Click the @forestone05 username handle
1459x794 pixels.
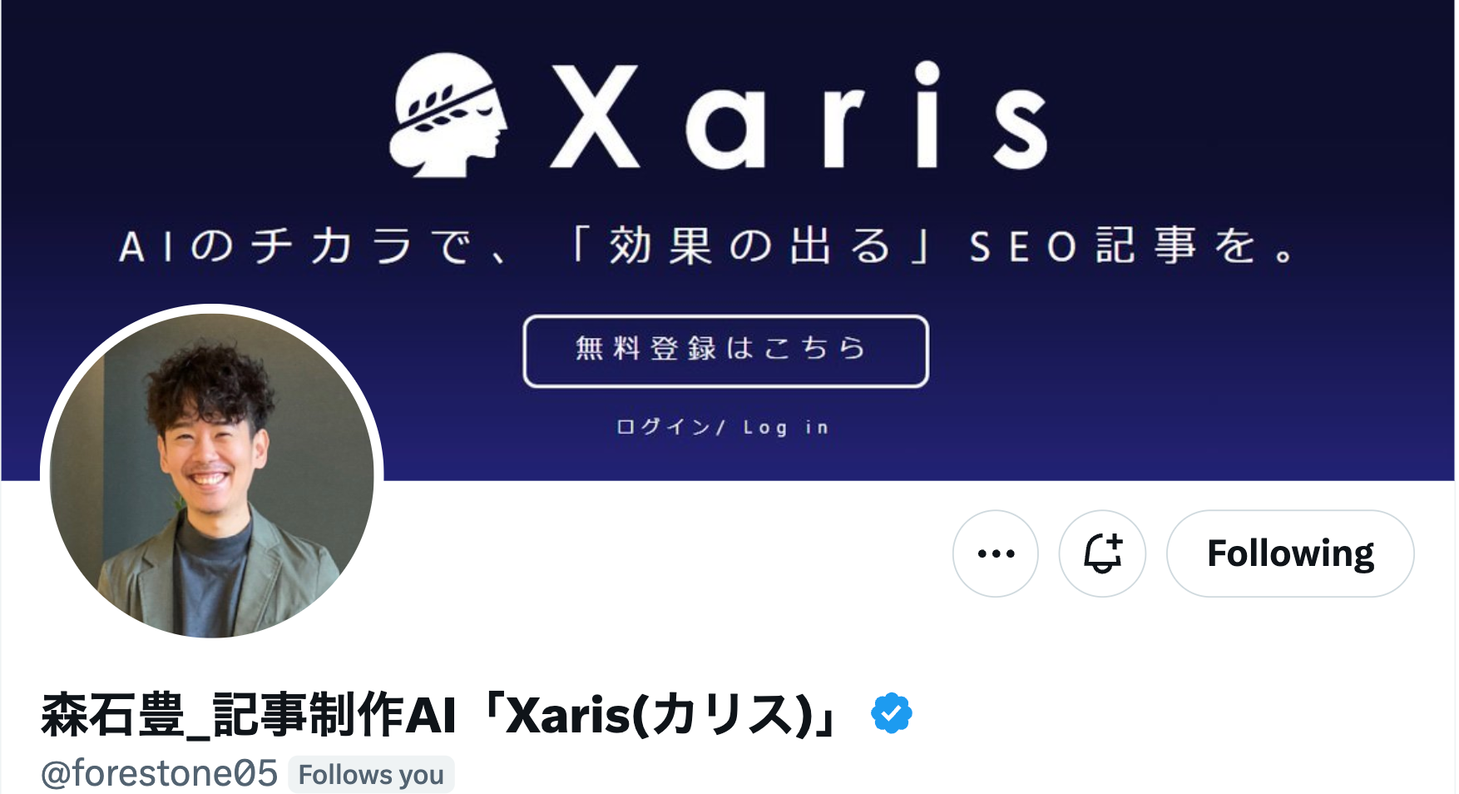coord(159,773)
